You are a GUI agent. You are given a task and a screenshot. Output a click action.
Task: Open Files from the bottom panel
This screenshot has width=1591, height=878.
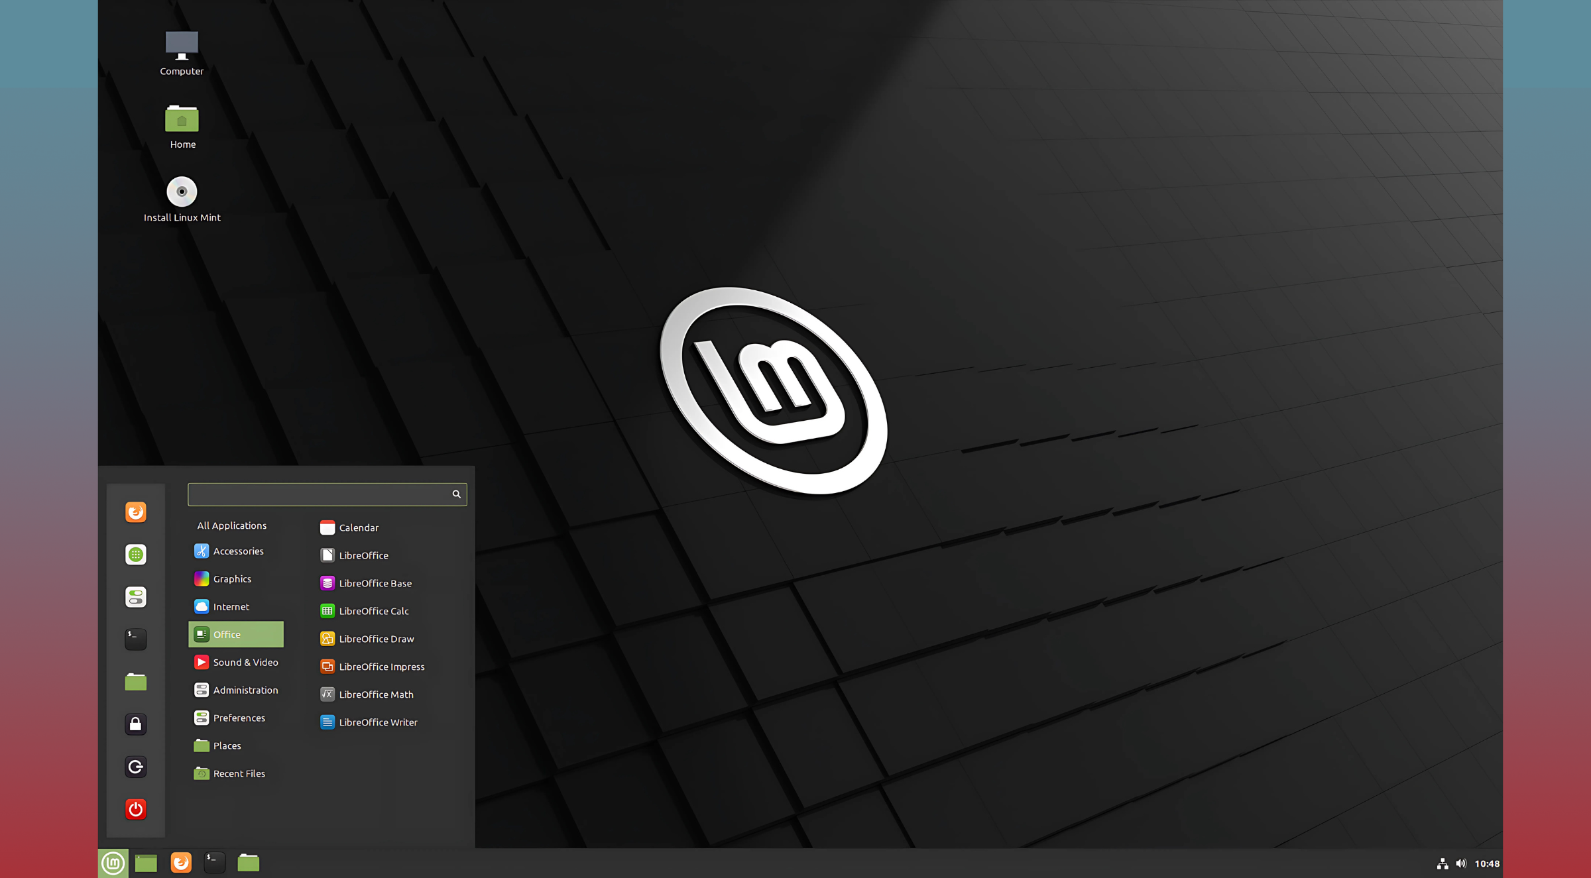(249, 863)
